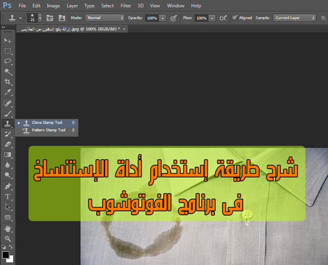Select the Hand tool
Image resolution: width=328 pixels, height=265 pixels.
pos(8,228)
